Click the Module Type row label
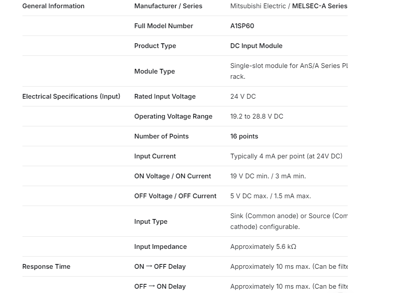 point(154,71)
